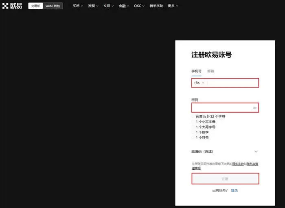The image size is (285, 208).
Task: Open the 发现 dropdown menu
Action: [93, 6]
